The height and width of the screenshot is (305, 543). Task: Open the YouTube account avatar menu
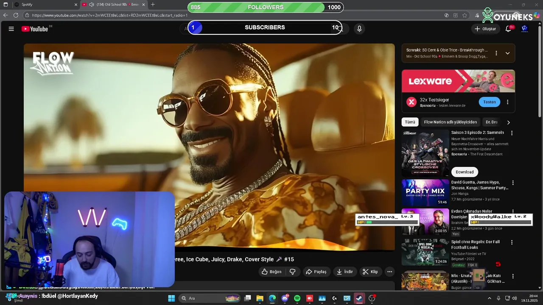525,29
